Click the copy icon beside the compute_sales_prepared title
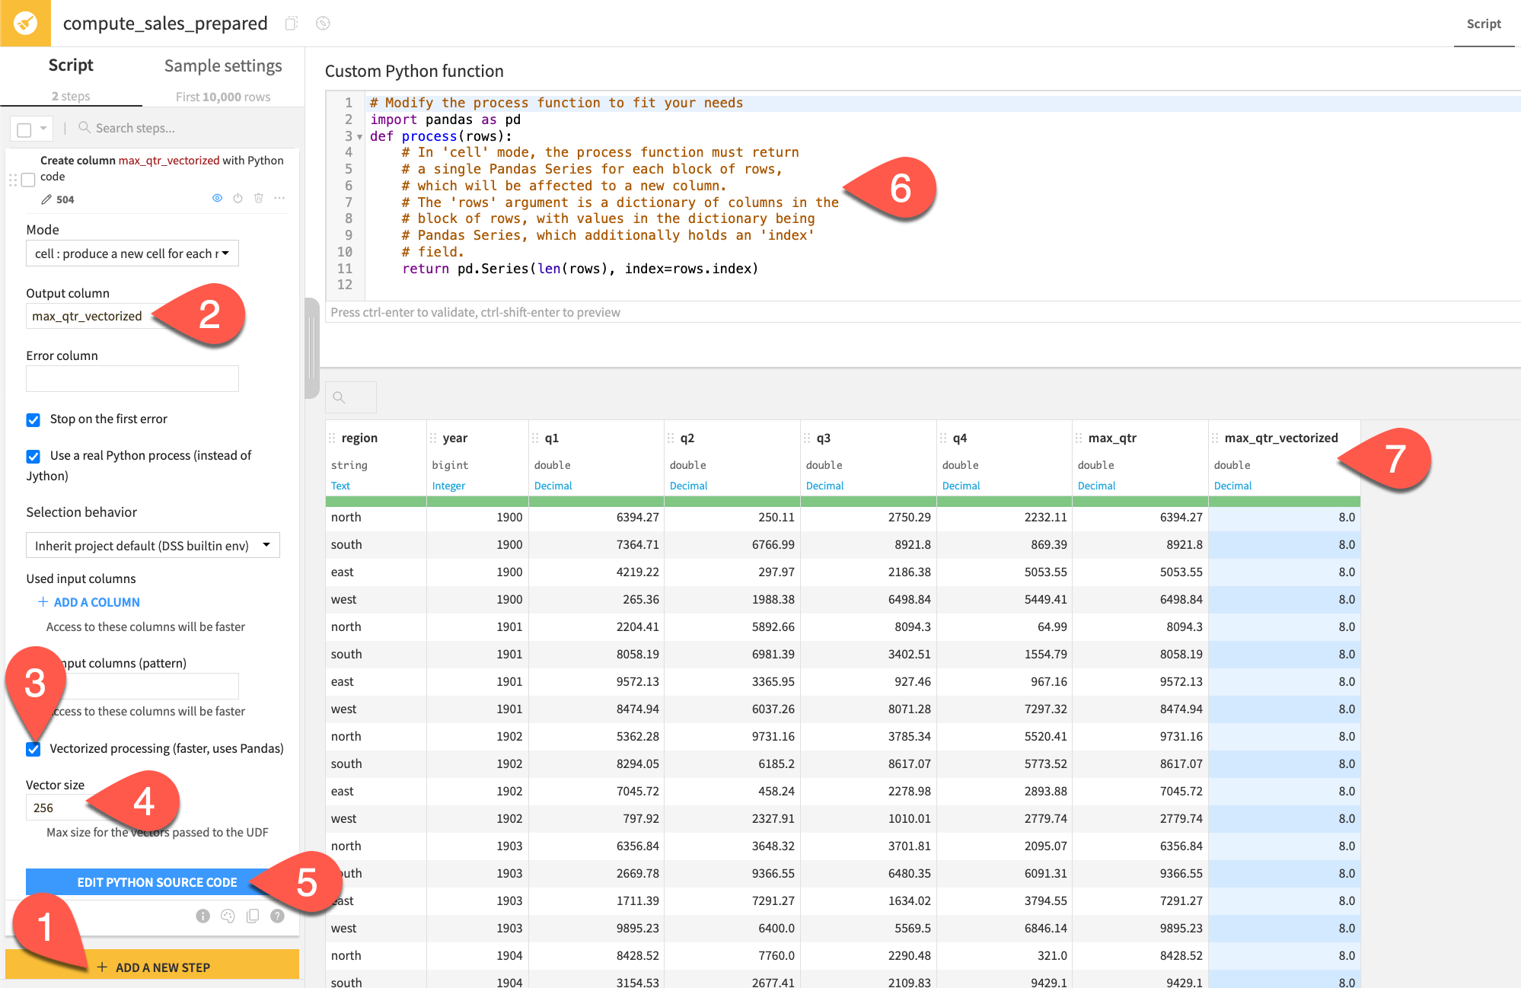This screenshot has height=988, width=1521. 291,24
